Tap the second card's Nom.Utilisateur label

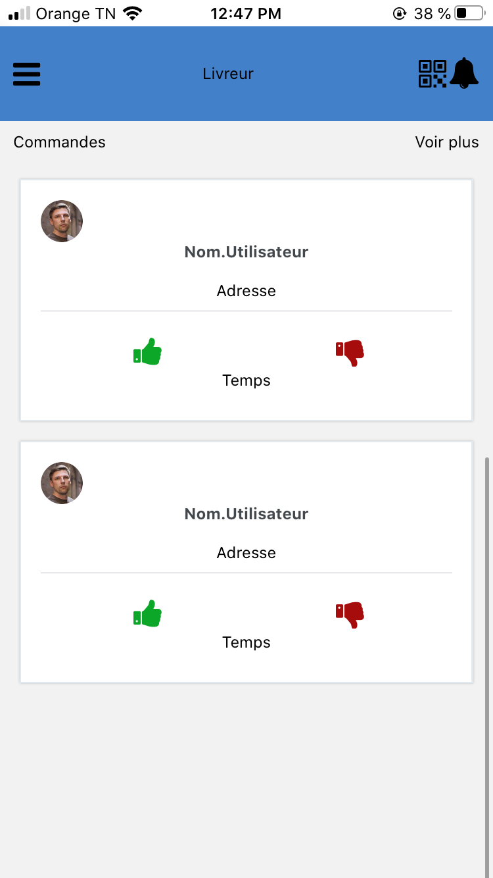coord(246,513)
